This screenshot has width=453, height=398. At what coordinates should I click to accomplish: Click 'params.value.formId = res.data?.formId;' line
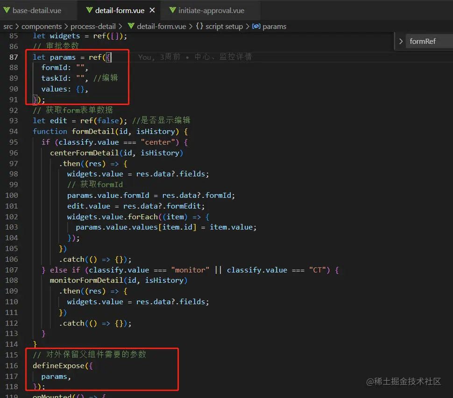pyautogui.click(x=151, y=195)
